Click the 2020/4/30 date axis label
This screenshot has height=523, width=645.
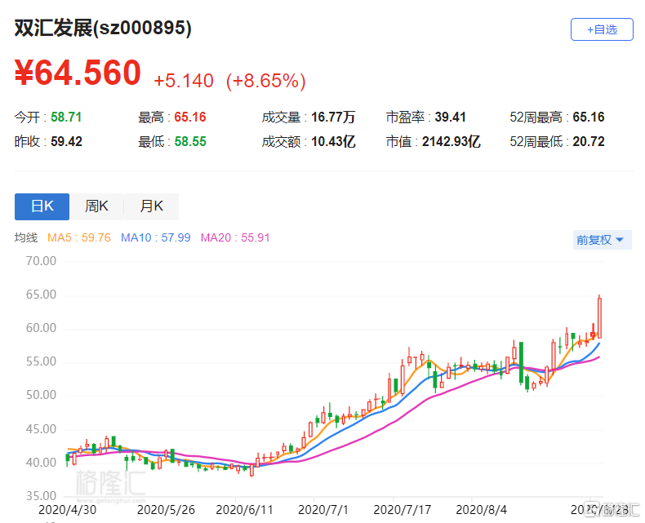[x=68, y=510]
